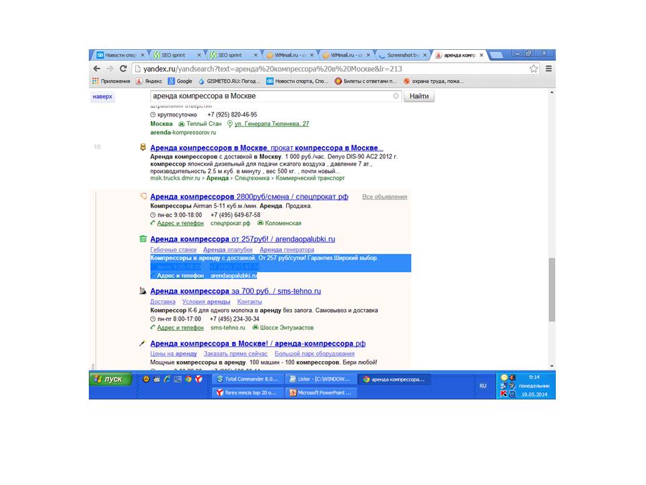
Task: Open the Аренда опалубки sitelink
Action: click(x=228, y=249)
